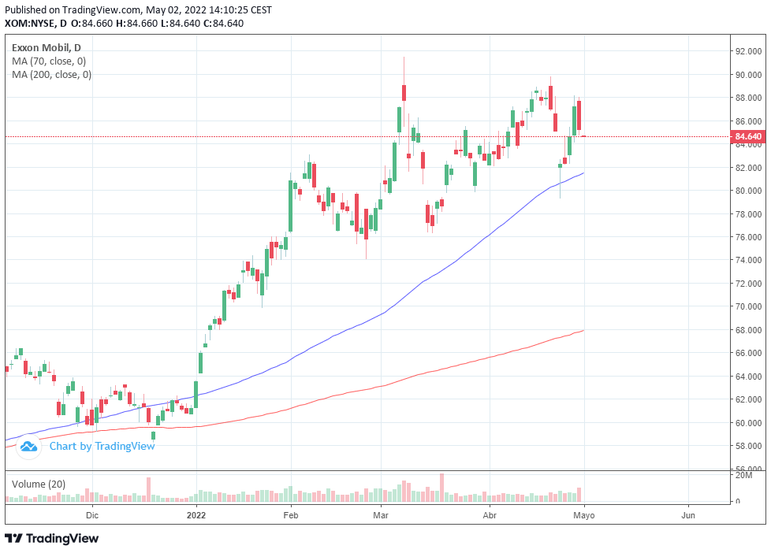771x553 pixels.
Task: Click the 'Mayo' date axis label
Action: pos(584,515)
